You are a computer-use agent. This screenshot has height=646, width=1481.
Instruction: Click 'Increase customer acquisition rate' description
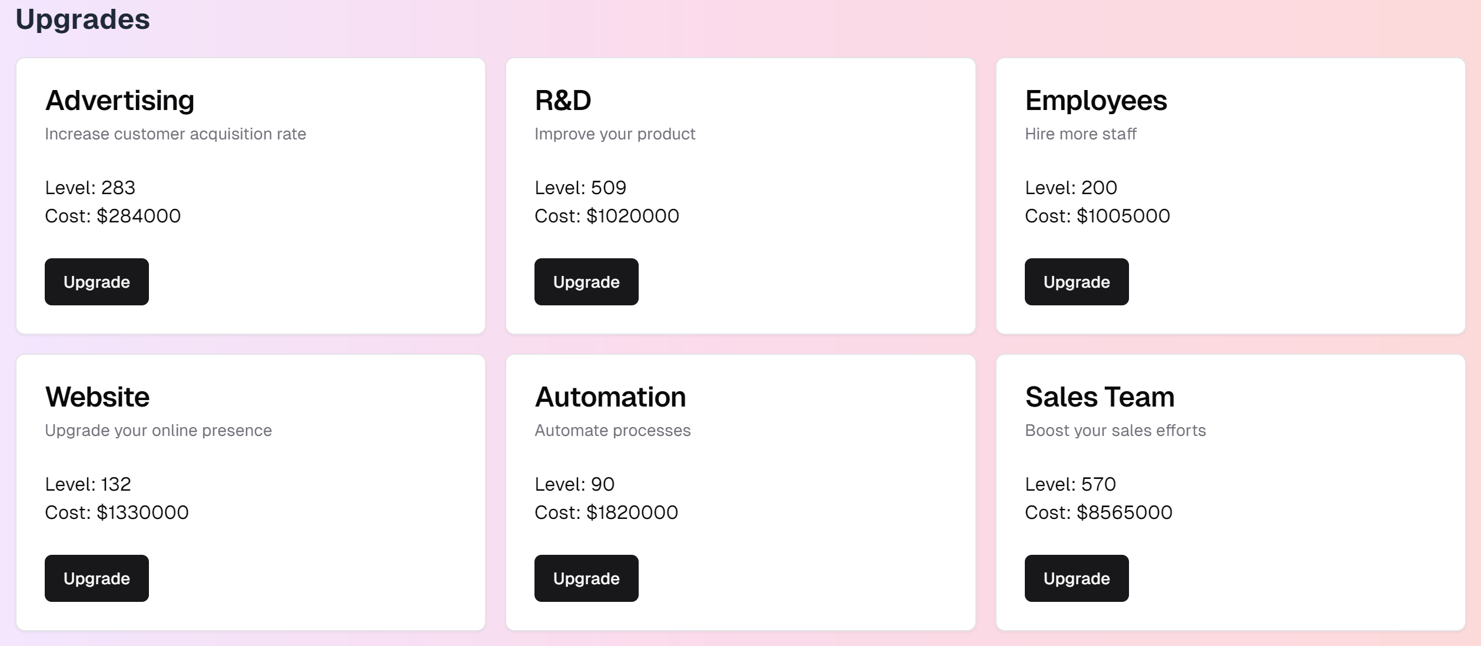(x=175, y=134)
